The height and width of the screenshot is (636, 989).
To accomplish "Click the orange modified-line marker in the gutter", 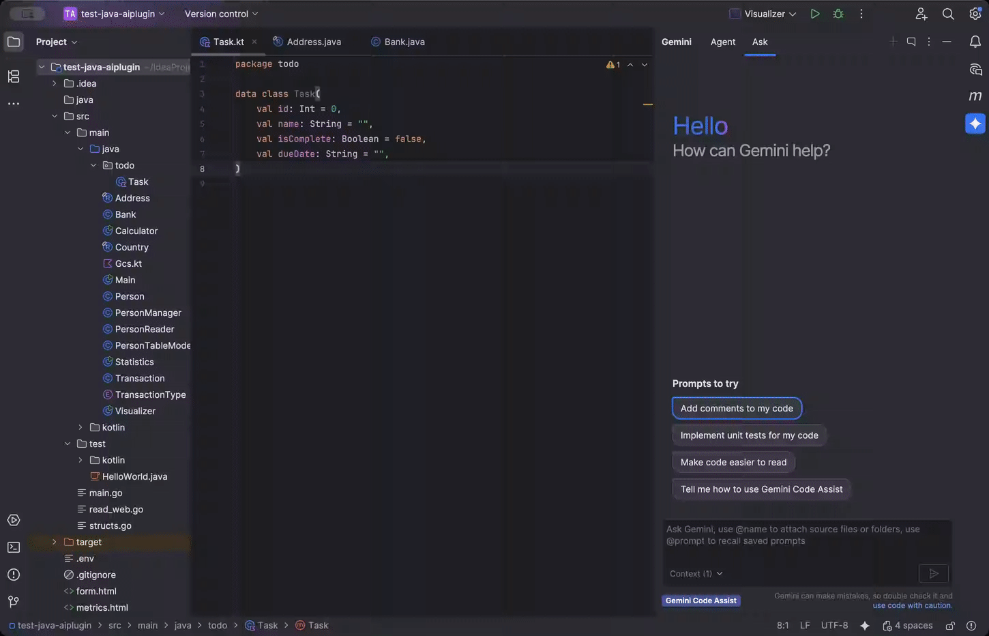I will point(647,104).
